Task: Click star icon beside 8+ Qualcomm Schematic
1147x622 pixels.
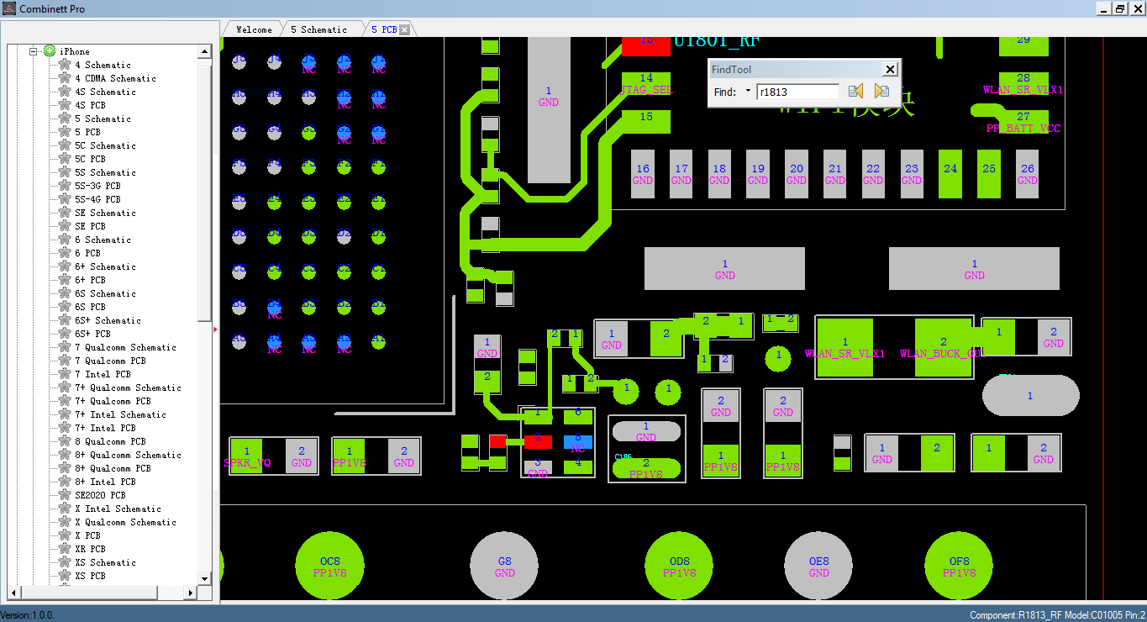Action: pos(65,455)
